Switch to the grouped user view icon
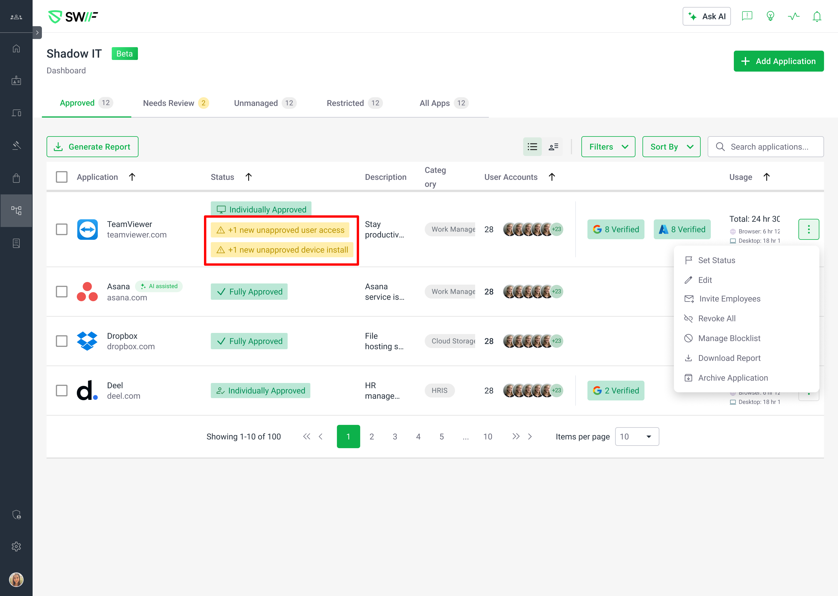Viewport: 838px width, 596px height. [553, 147]
